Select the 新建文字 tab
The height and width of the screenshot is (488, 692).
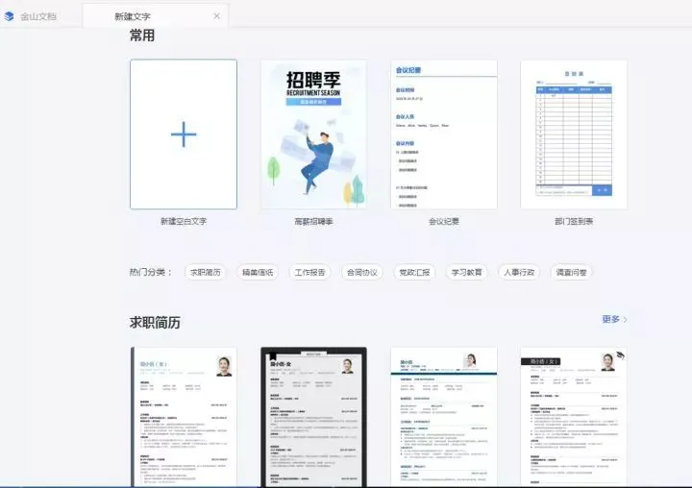coord(156,16)
